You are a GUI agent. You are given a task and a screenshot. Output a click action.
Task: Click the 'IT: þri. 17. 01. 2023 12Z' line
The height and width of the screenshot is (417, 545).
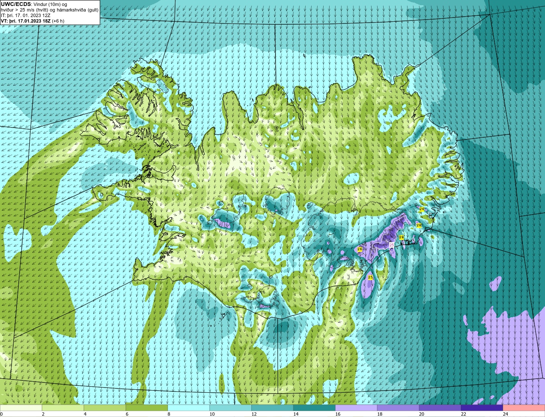click(x=26, y=15)
